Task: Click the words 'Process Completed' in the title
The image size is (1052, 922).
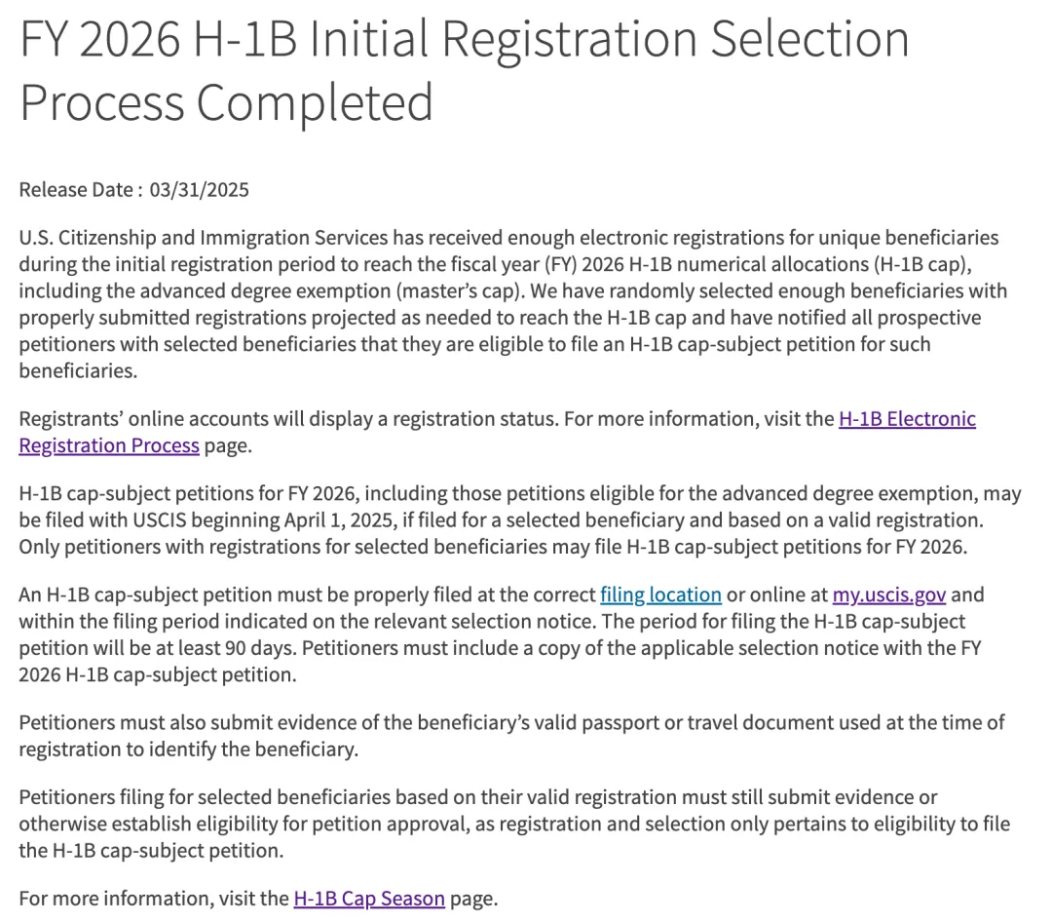Action: pyautogui.click(x=226, y=101)
